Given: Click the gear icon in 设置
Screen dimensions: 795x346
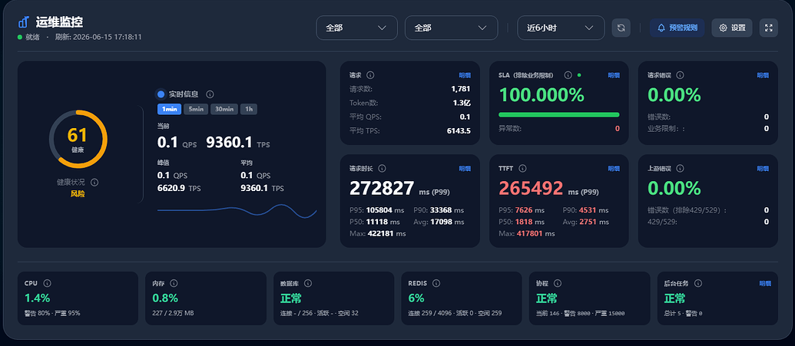Looking at the screenshot, I should [x=723, y=28].
